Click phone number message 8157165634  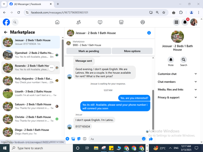83,126
